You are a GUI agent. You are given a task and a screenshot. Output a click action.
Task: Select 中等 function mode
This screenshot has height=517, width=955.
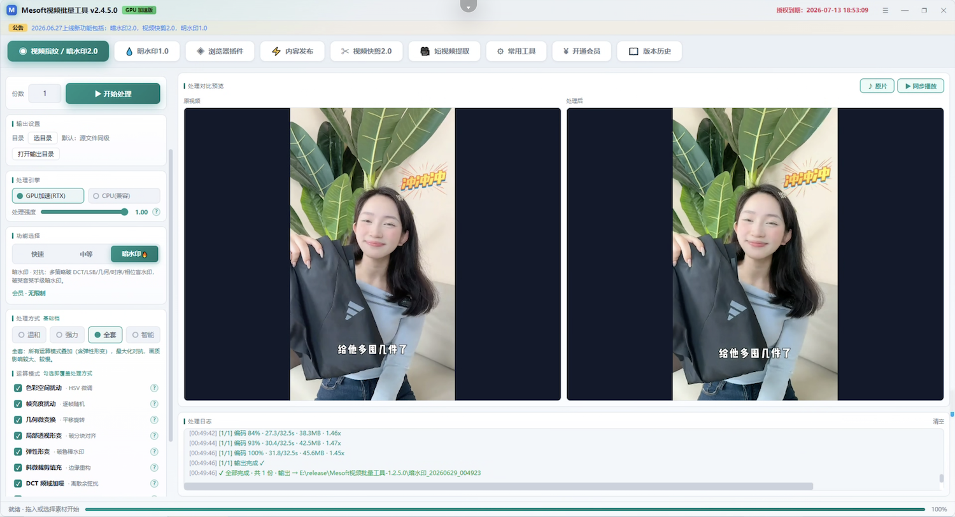coord(86,254)
